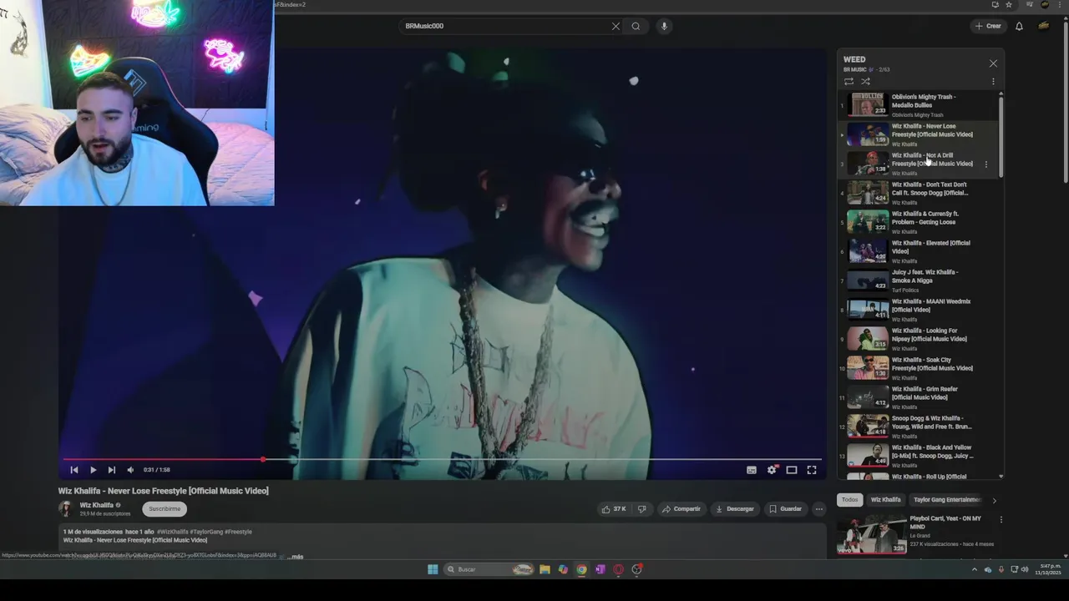Open the player settings gear
The image size is (1069, 601).
point(772,470)
